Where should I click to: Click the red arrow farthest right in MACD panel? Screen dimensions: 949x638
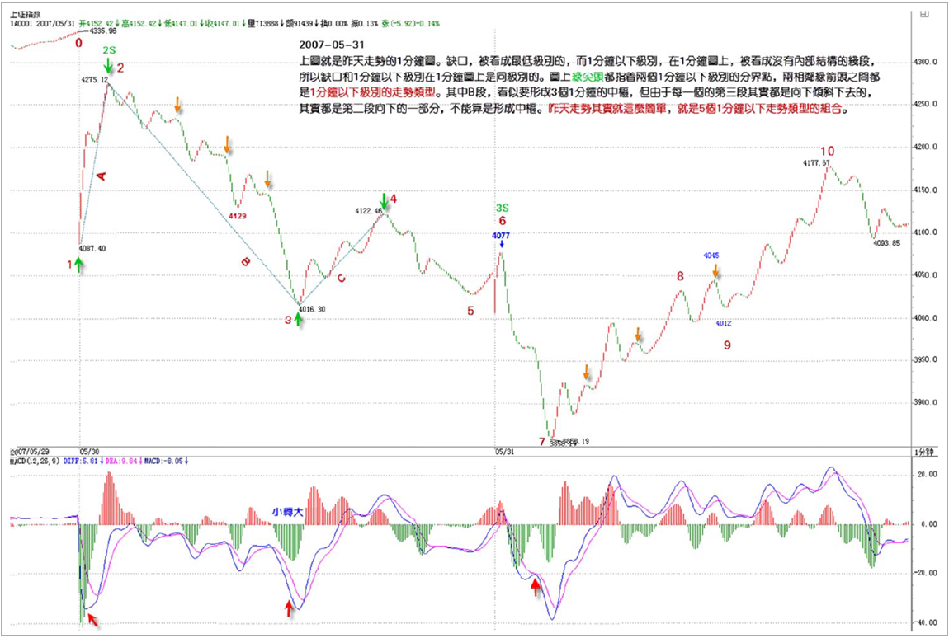536,586
